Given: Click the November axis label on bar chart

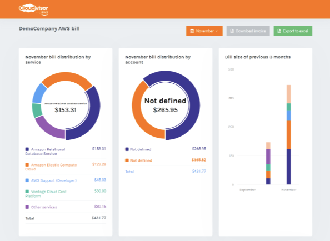Looking at the screenshot, I should (289, 190).
